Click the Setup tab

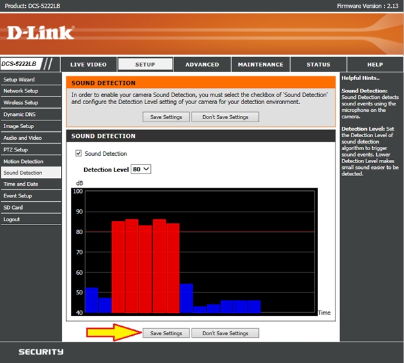coord(145,64)
